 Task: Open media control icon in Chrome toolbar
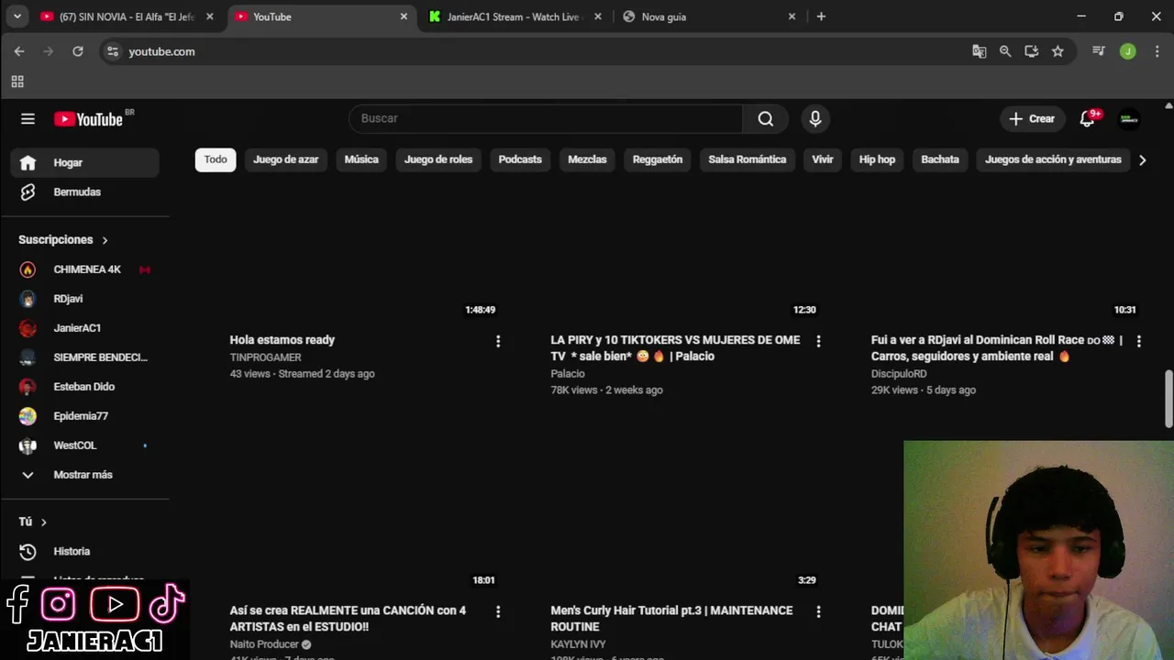[1099, 51]
